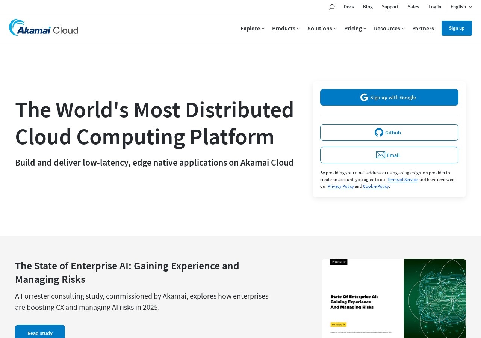481x338 pixels.
Task: Click the blue Sign up button
Action: coord(457,28)
